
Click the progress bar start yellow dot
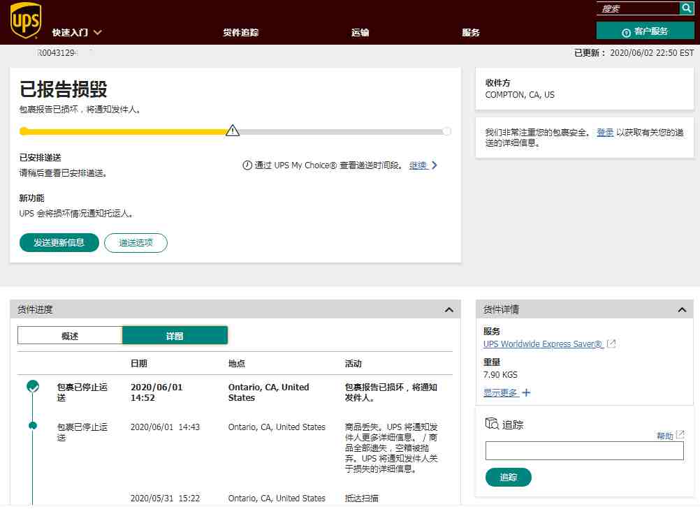[x=24, y=131]
